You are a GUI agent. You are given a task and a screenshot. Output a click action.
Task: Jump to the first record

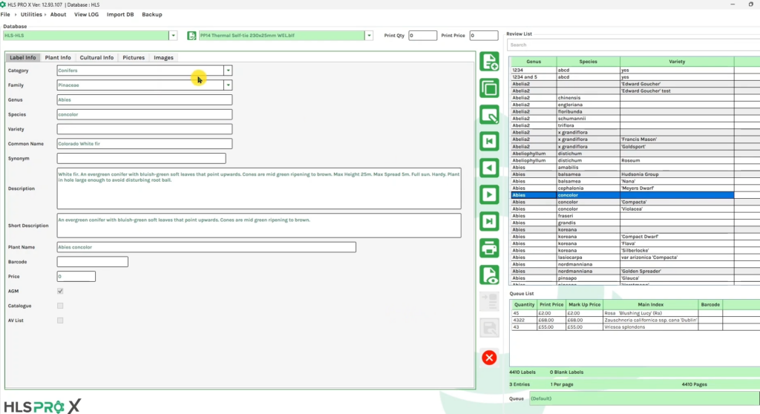(489, 141)
